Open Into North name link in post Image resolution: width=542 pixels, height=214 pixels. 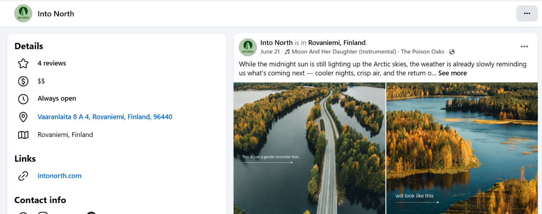pos(277,42)
